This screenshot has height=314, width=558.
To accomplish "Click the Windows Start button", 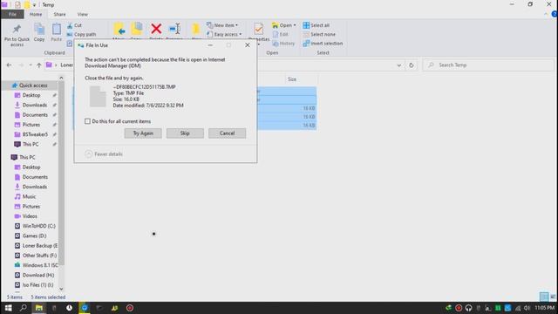I will pos(8,308).
